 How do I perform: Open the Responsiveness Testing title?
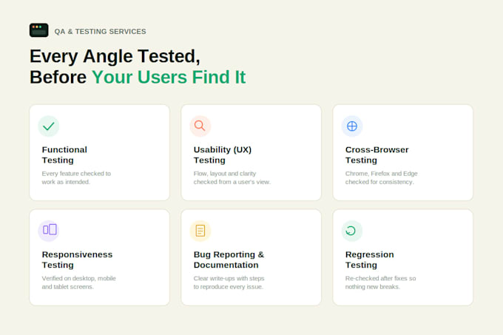78,260
